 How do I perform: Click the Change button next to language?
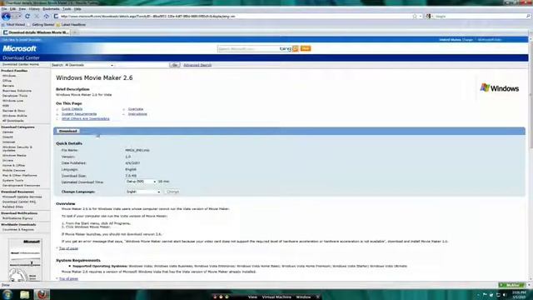click(x=172, y=192)
